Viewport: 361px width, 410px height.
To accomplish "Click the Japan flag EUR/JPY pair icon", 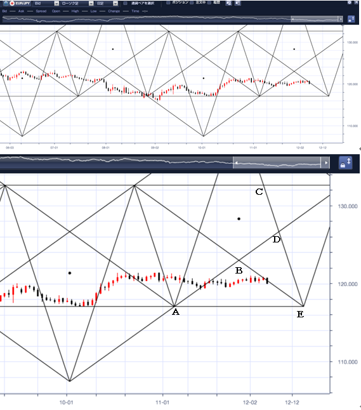I will click(x=12, y=3).
